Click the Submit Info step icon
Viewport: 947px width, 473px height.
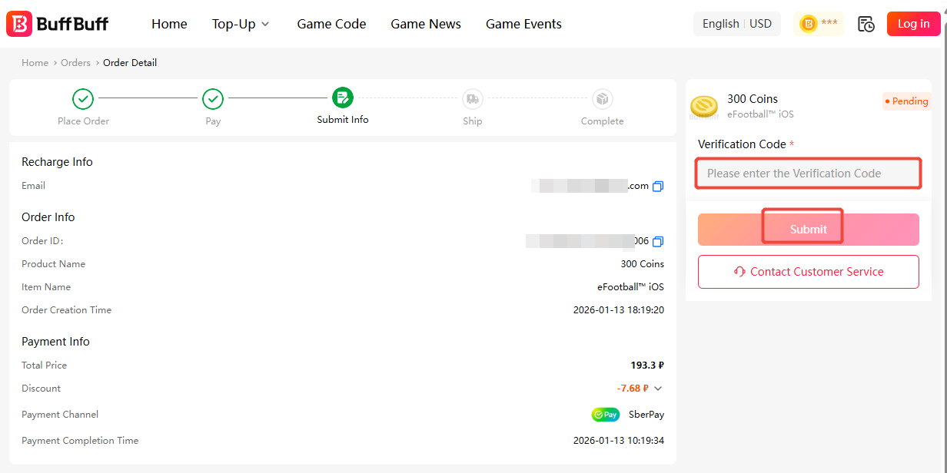click(x=343, y=98)
